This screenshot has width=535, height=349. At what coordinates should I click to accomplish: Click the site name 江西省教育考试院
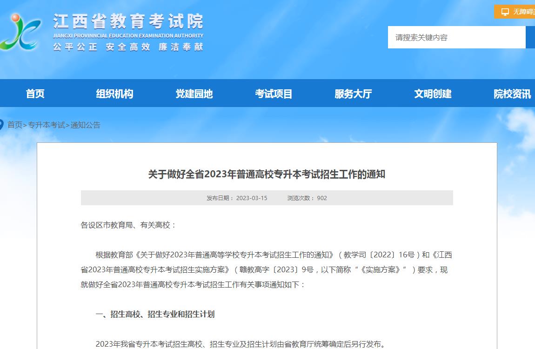click(x=128, y=21)
